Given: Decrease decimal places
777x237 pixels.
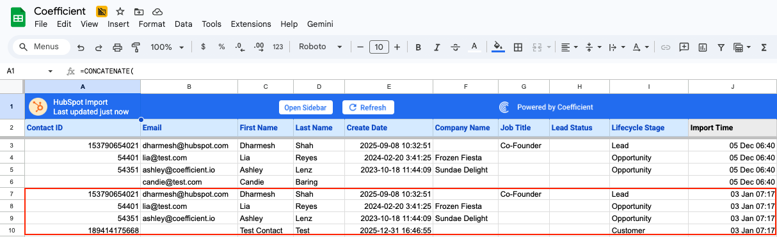Looking at the screenshot, I should point(239,47).
